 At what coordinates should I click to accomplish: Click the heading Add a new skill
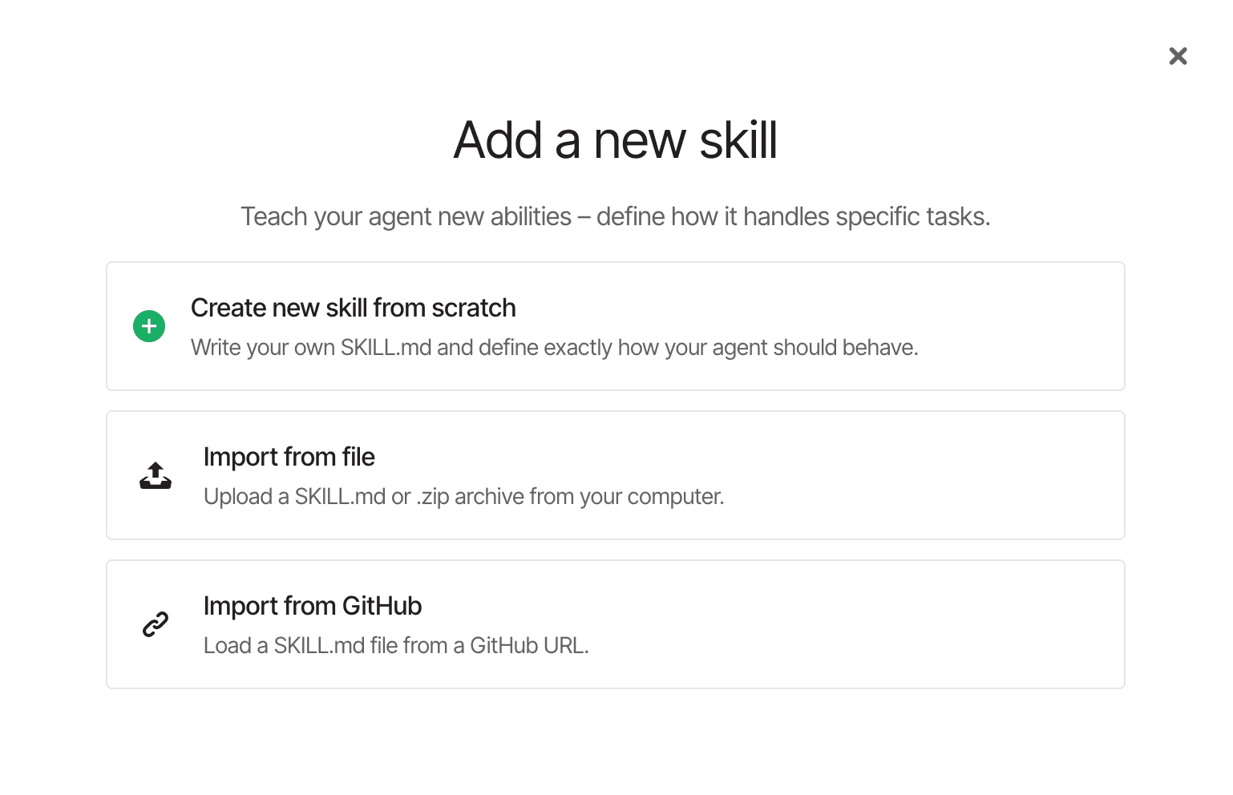[616, 140]
